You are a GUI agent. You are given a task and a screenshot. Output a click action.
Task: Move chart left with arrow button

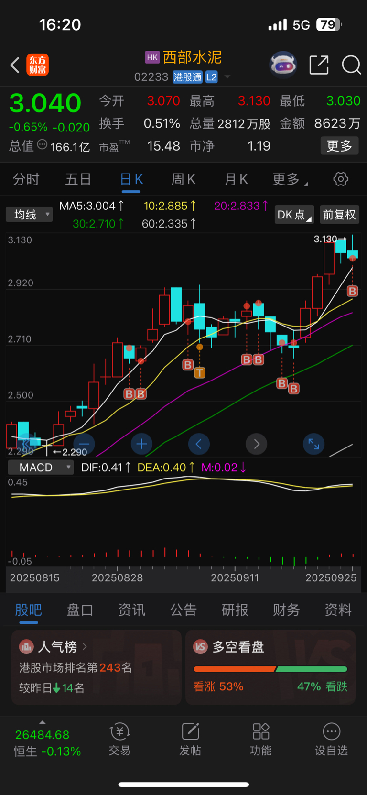click(199, 444)
